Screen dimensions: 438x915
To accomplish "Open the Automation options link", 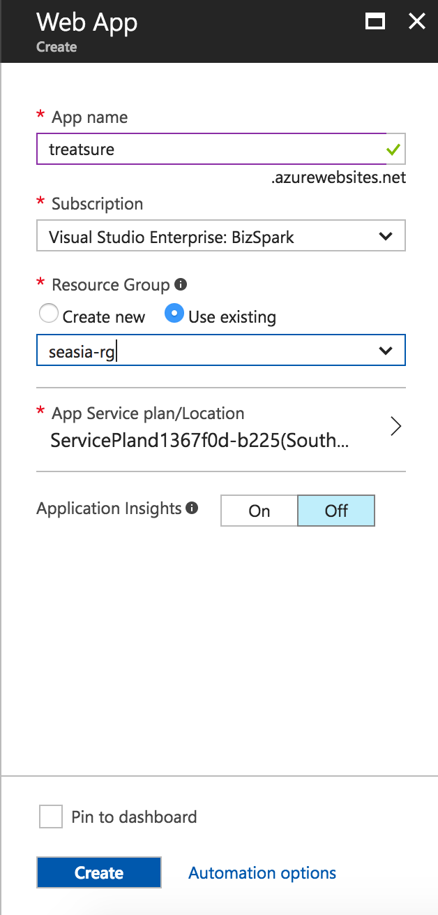I will 262,873.
